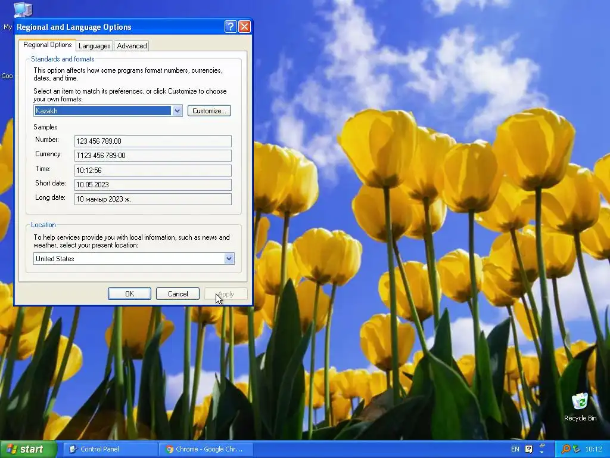Open the language bar options arrow

click(x=542, y=453)
